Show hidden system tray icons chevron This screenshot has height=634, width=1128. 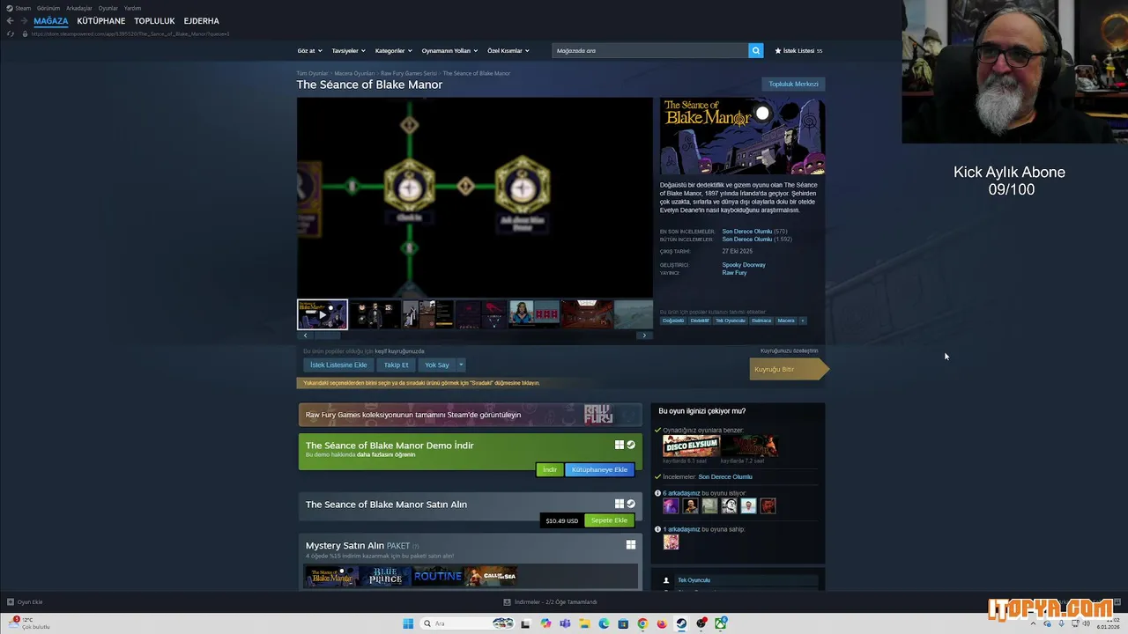[x=1033, y=623]
